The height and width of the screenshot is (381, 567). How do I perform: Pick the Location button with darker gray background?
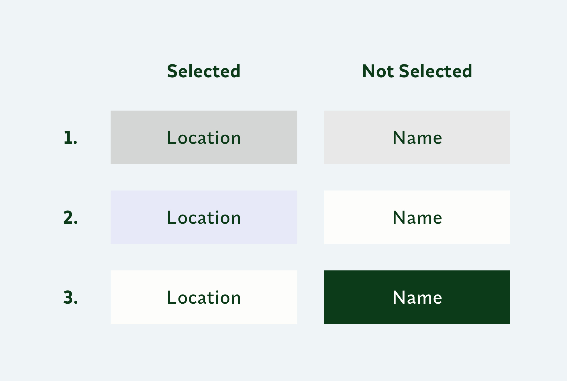click(x=204, y=137)
